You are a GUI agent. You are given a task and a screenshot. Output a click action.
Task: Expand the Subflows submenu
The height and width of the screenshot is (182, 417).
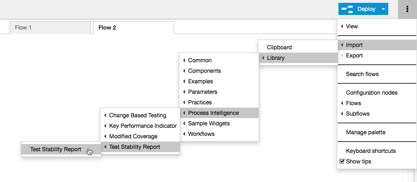click(377, 114)
